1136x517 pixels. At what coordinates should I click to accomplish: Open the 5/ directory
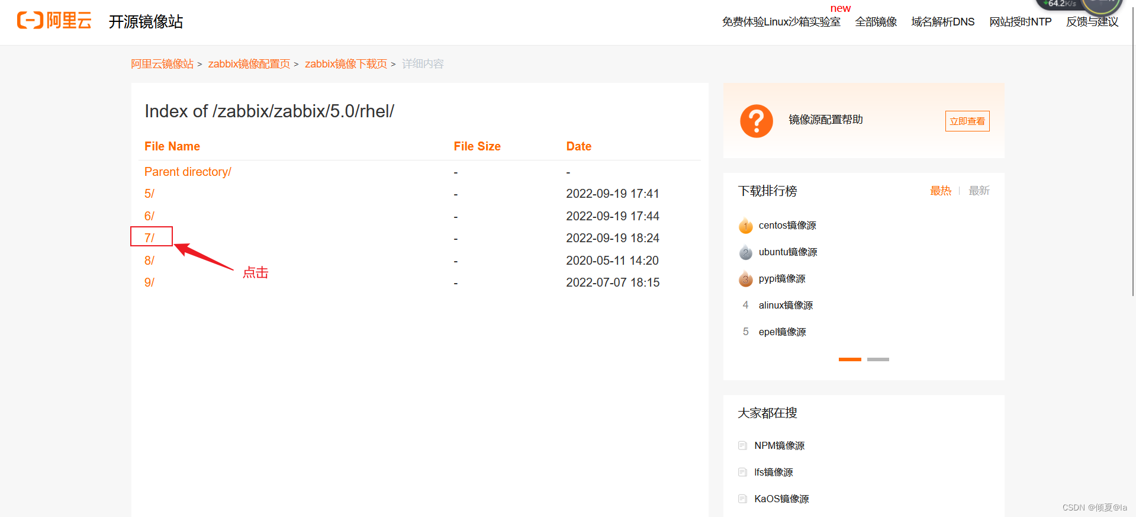[149, 194]
